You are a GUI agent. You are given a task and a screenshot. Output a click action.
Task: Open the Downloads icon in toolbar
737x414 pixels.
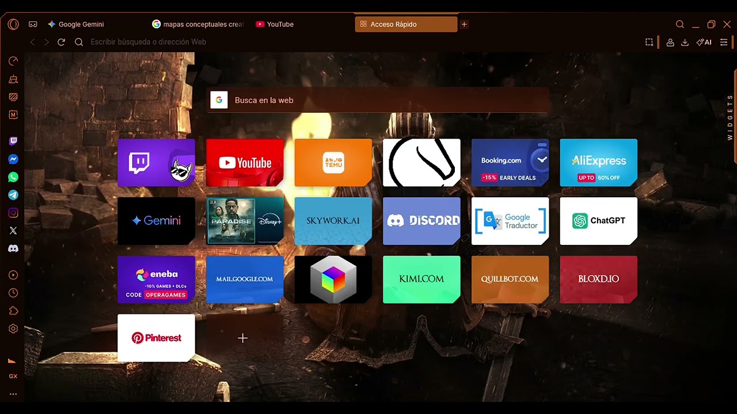(685, 42)
